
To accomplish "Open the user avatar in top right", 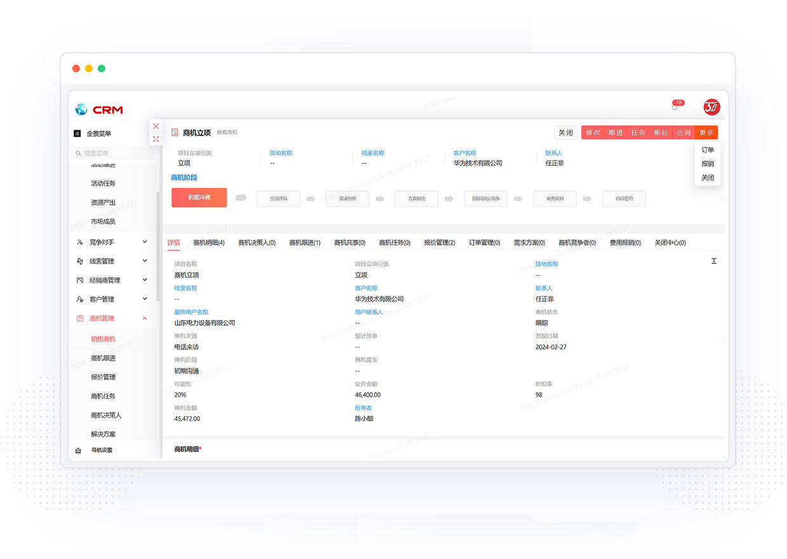I will 711,107.
